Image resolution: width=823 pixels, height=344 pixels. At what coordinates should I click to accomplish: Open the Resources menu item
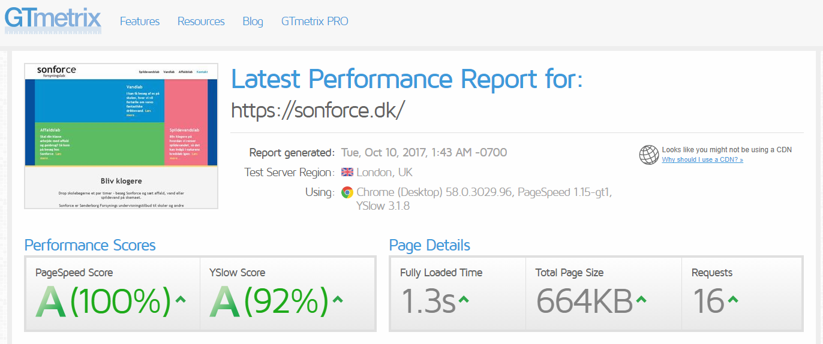pyautogui.click(x=201, y=22)
